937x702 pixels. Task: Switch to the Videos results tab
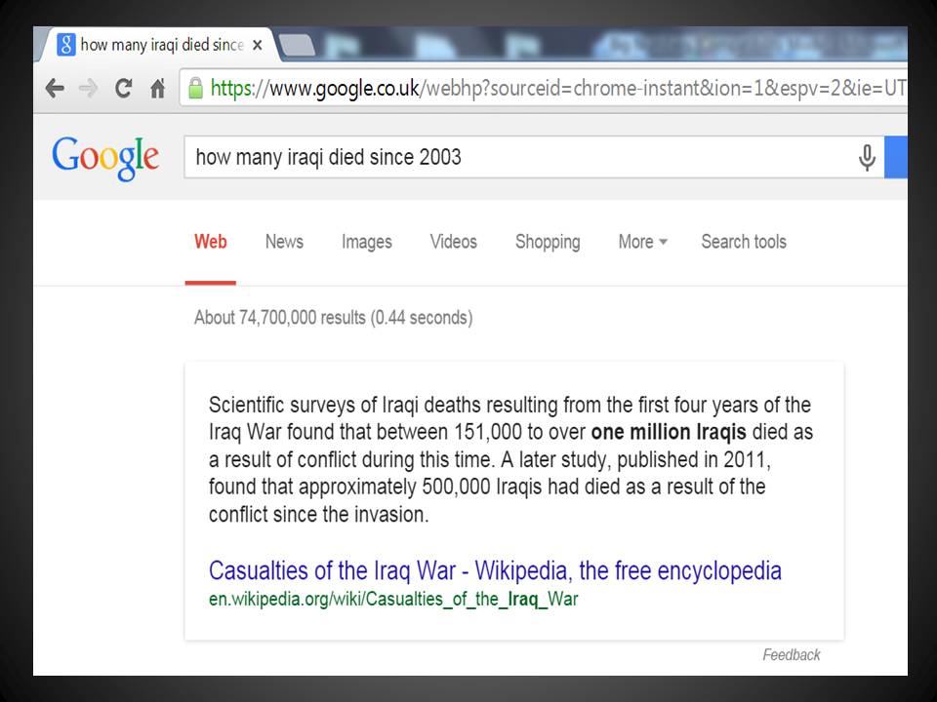coord(453,242)
